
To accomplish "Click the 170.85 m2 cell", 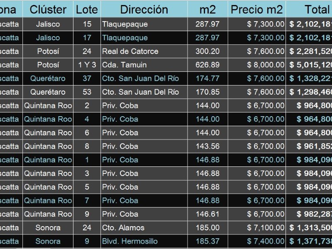I will (208, 92).
